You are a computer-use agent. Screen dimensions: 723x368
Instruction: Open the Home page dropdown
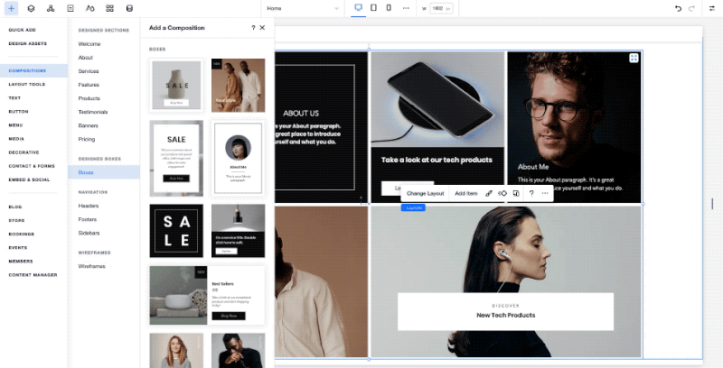(x=303, y=8)
